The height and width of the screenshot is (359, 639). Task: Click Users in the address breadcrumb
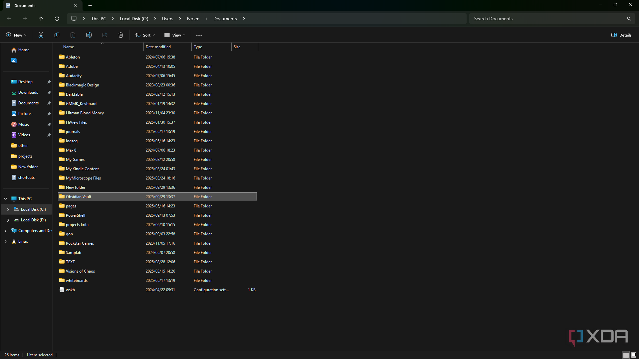[168, 19]
